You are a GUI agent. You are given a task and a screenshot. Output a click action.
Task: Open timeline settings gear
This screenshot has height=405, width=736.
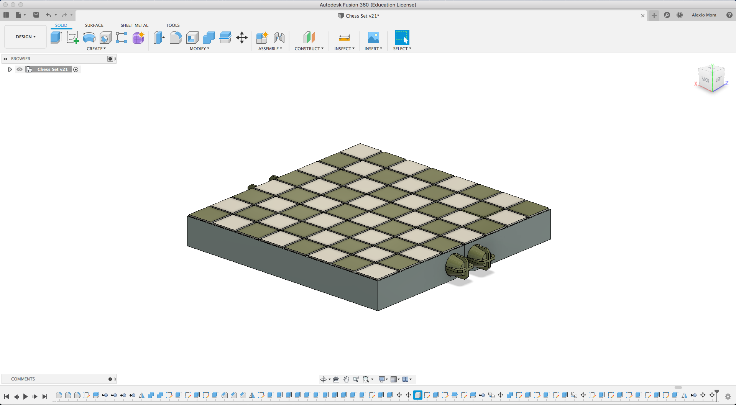728,397
